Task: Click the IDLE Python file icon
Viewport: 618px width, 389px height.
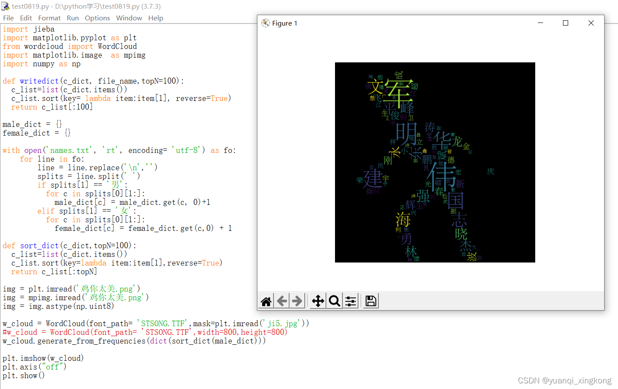Action: 5,6
